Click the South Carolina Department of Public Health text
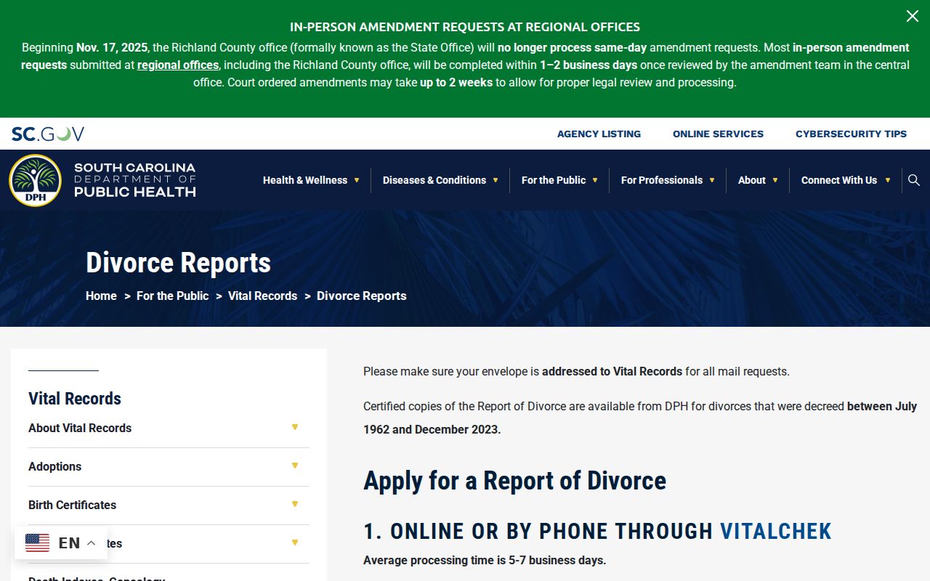 point(135,180)
